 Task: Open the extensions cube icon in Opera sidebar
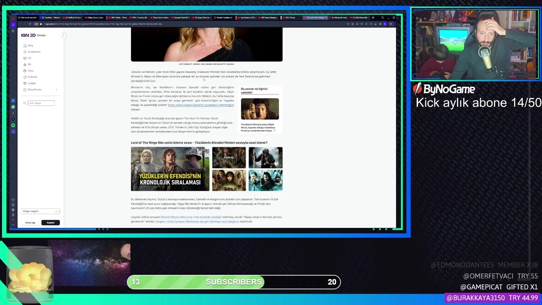tap(13, 210)
